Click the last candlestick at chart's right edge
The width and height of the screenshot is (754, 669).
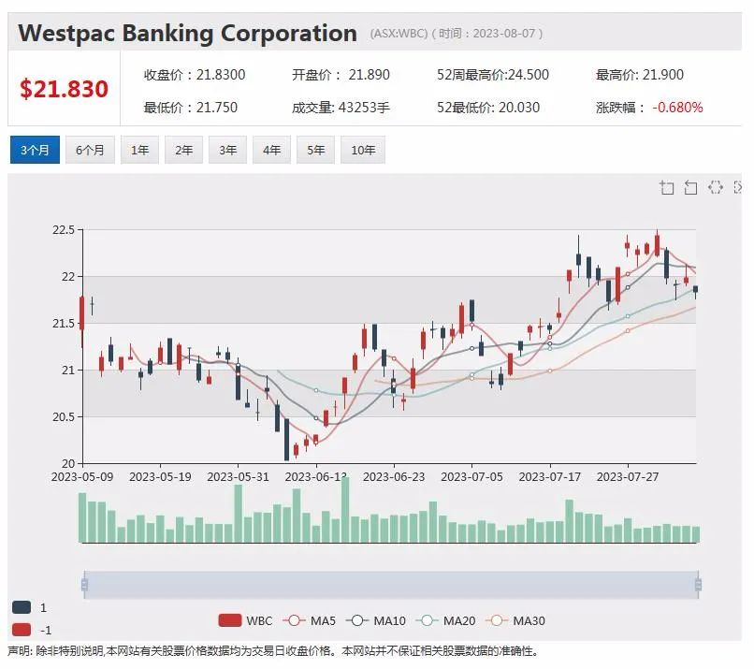coord(695,289)
